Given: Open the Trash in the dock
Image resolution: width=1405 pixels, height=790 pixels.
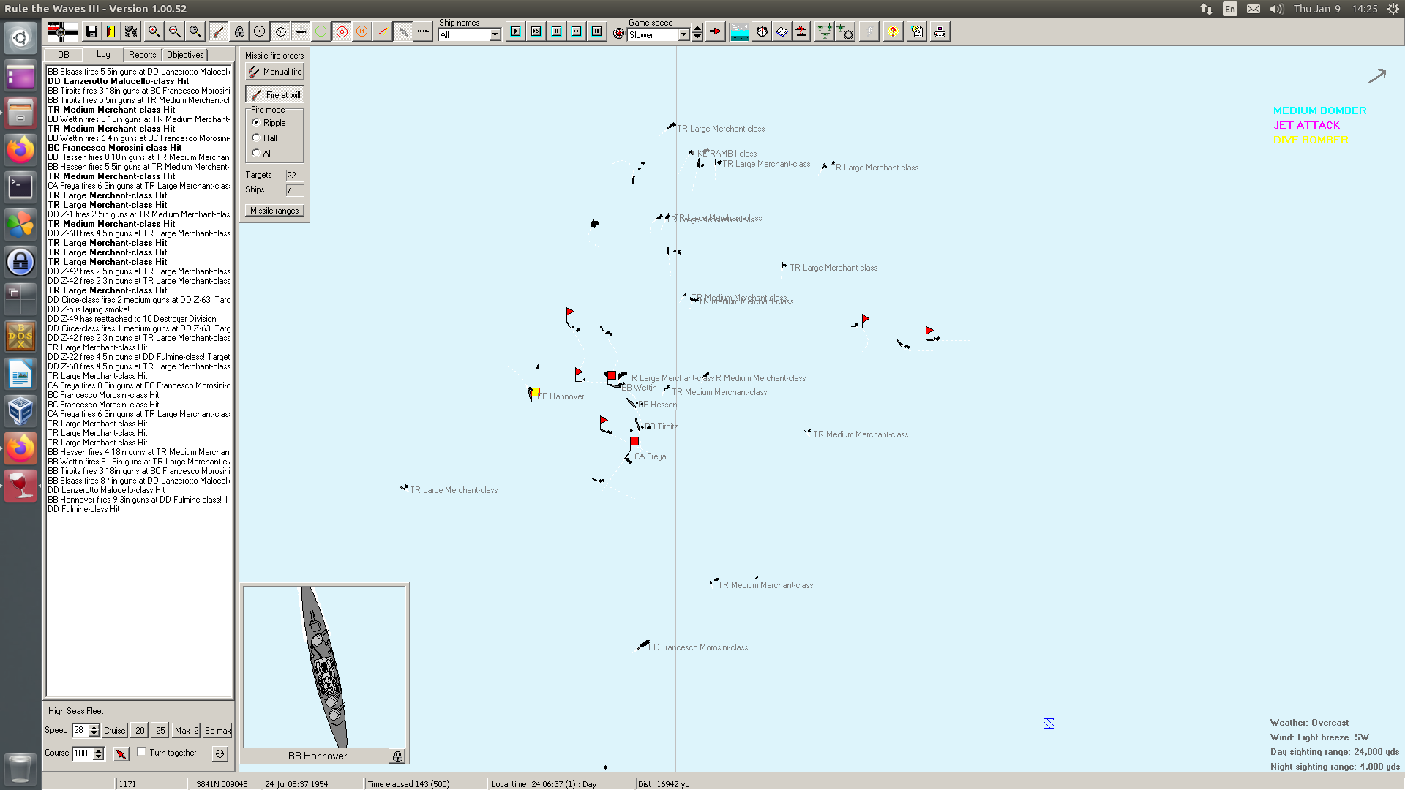Looking at the screenshot, I should [x=20, y=769].
